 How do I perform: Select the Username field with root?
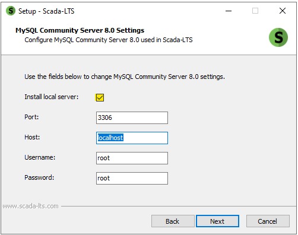click(x=132, y=158)
